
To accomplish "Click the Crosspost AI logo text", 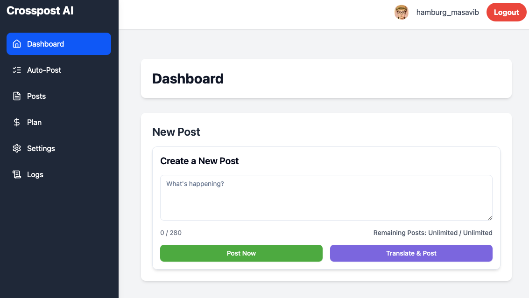I will (40, 11).
